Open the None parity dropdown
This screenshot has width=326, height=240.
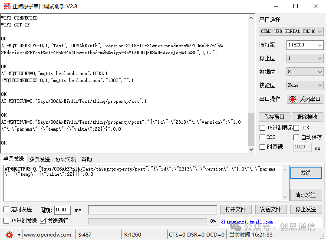[x=305, y=85]
